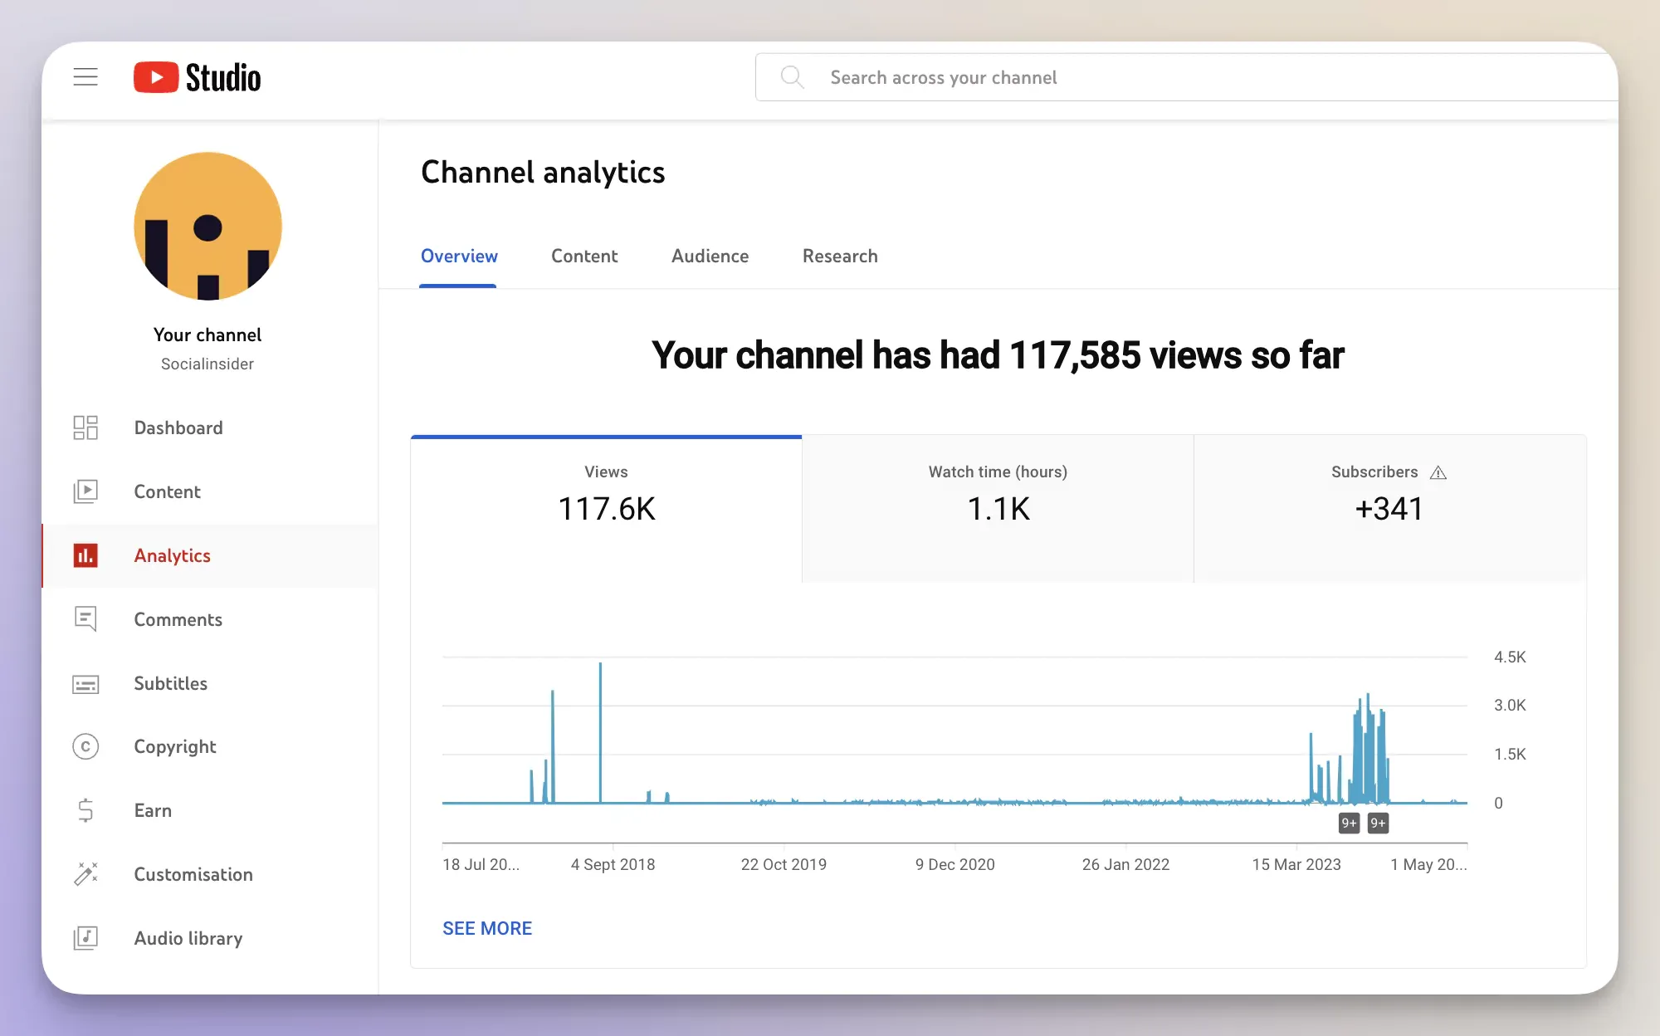Viewport: 1660px width, 1036px height.
Task: Switch to the Overview tab
Action: click(459, 257)
